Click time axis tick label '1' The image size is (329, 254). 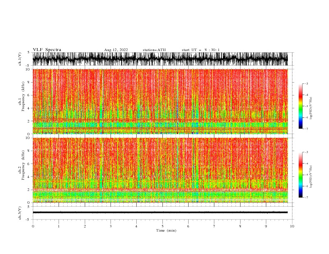(59, 226)
